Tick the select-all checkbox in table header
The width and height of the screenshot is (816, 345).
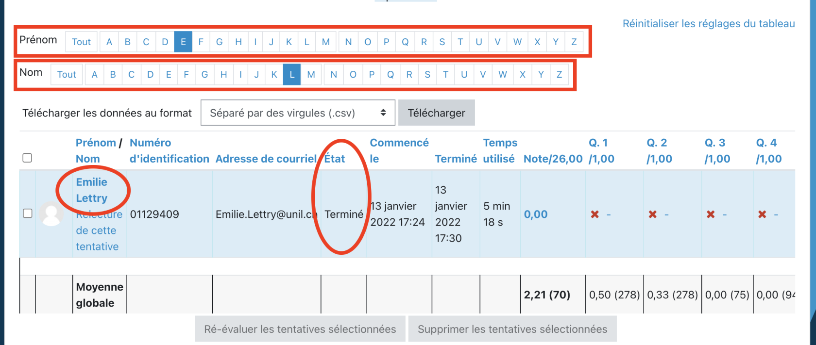pos(28,158)
